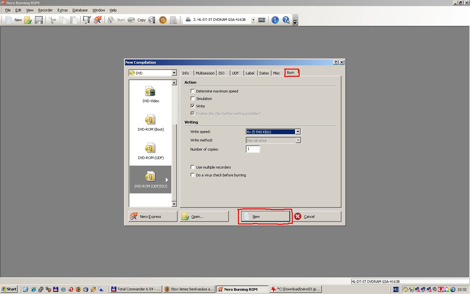The image size is (470, 294).
Task: Click the context help question mark icon
Action: point(286,20)
